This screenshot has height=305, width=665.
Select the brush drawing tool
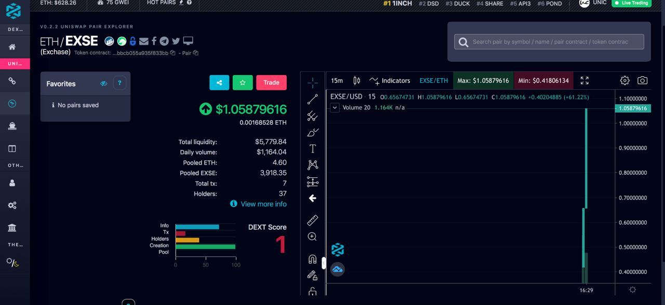click(312, 132)
